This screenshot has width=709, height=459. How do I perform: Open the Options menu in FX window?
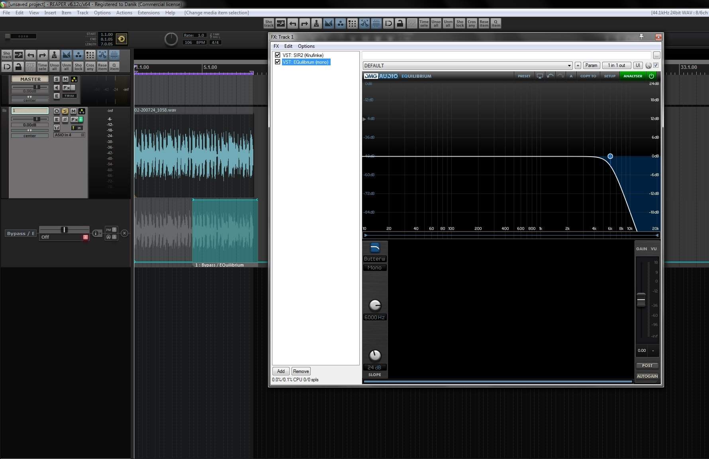coord(306,46)
